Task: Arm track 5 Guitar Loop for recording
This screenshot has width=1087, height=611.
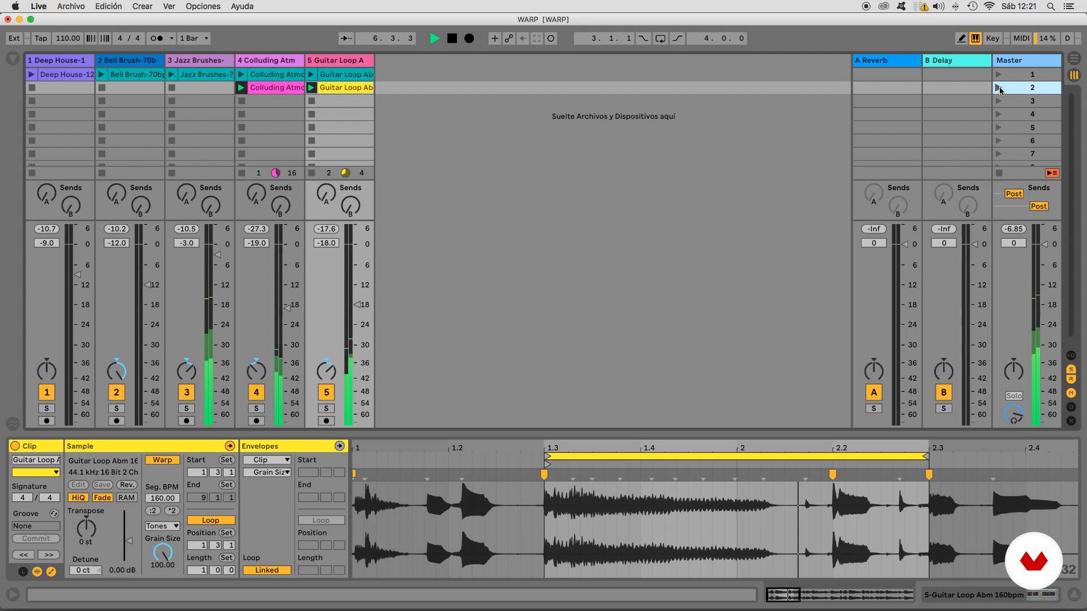Action: point(326,421)
